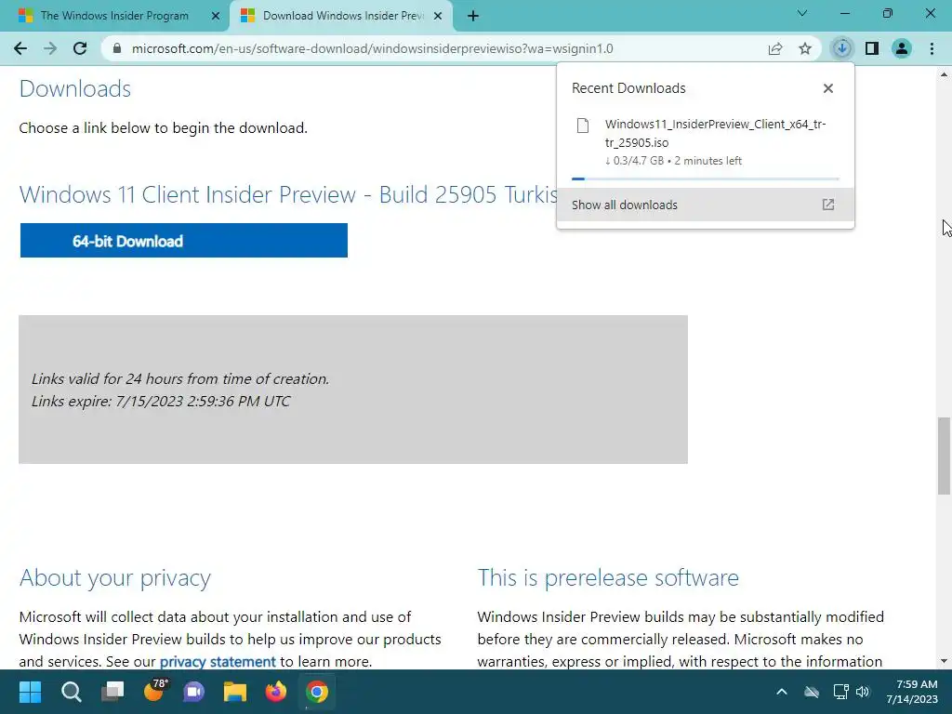Open a new browser tab

click(x=473, y=16)
